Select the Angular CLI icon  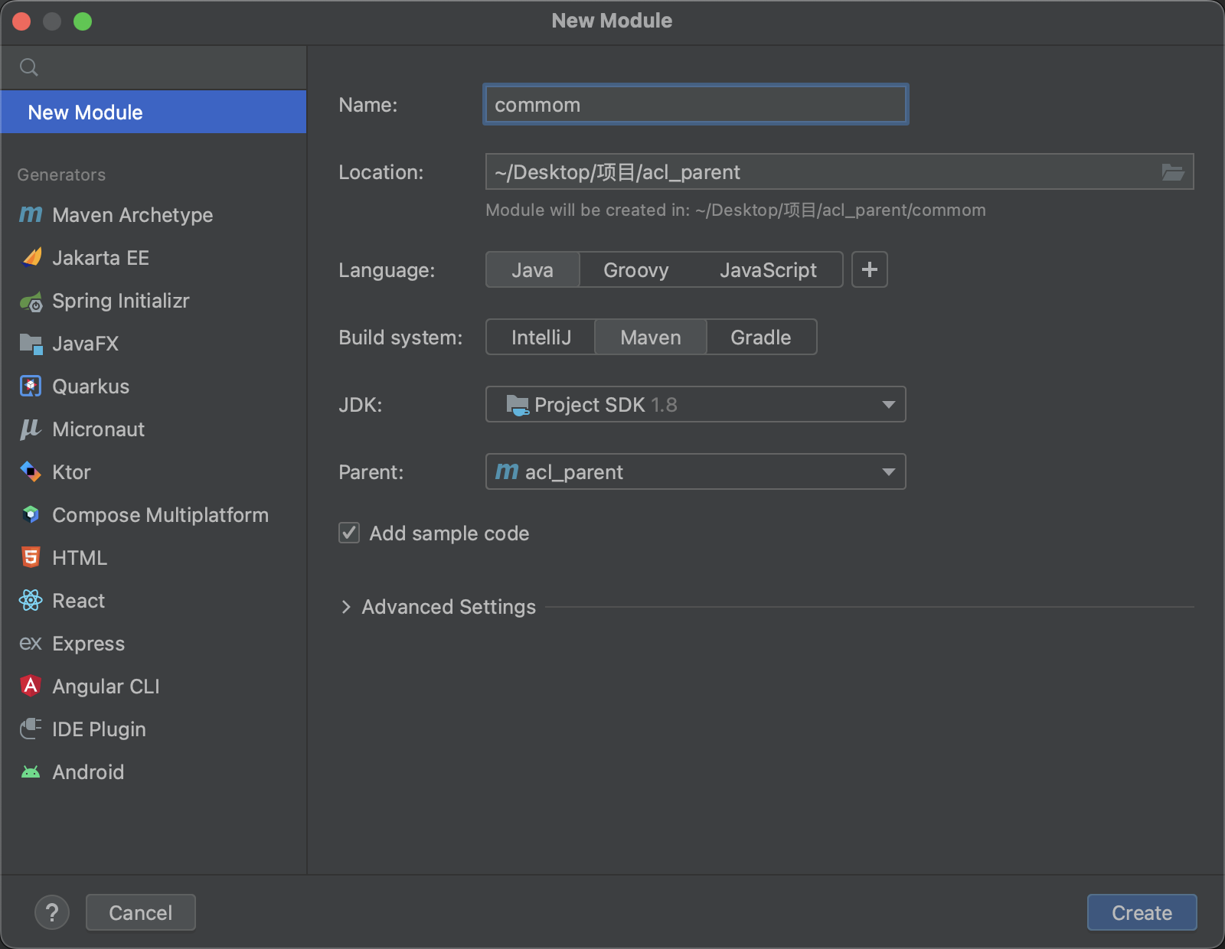tap(31, 686)
